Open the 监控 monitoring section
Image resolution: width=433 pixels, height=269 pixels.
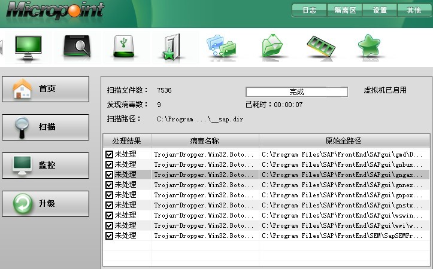point(46,166)
